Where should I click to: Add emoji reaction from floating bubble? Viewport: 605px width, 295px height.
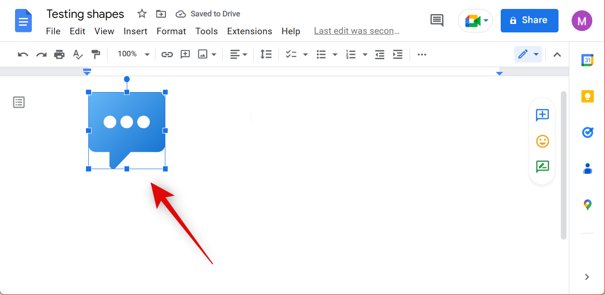tap(543, 141)
